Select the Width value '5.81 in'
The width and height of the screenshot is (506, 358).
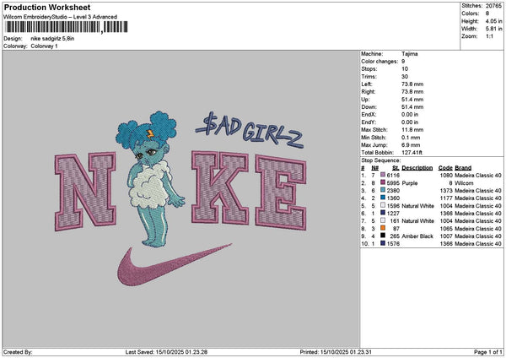[493, 29]
